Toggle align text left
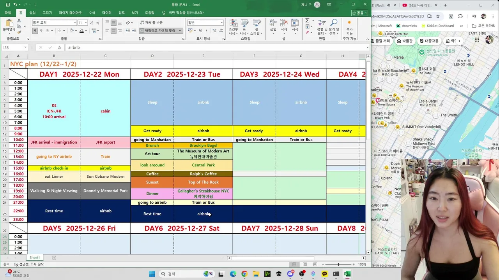Viewport: 499px width, 280px height. click(108, 31)
